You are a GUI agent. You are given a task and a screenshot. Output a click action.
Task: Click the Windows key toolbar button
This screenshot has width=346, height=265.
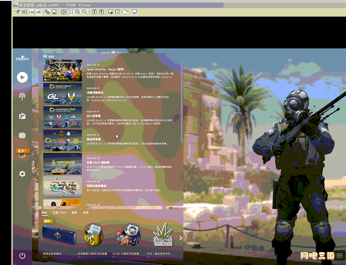[x=24, y=12]
